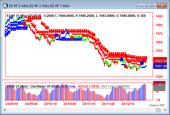Click the 7437.29 price label
170x115 pixels.
(160, 66)
